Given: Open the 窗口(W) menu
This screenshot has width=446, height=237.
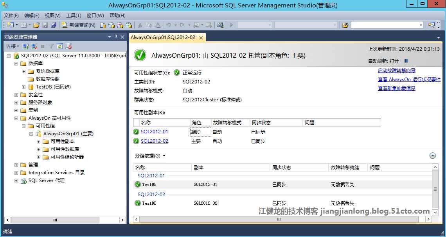Looking at the screenshot, I should 95,15.
